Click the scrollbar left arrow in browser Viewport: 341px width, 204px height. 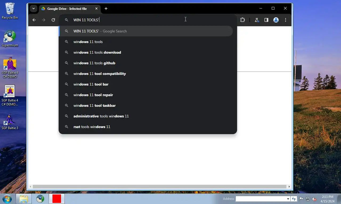click(x=30, y=187)
